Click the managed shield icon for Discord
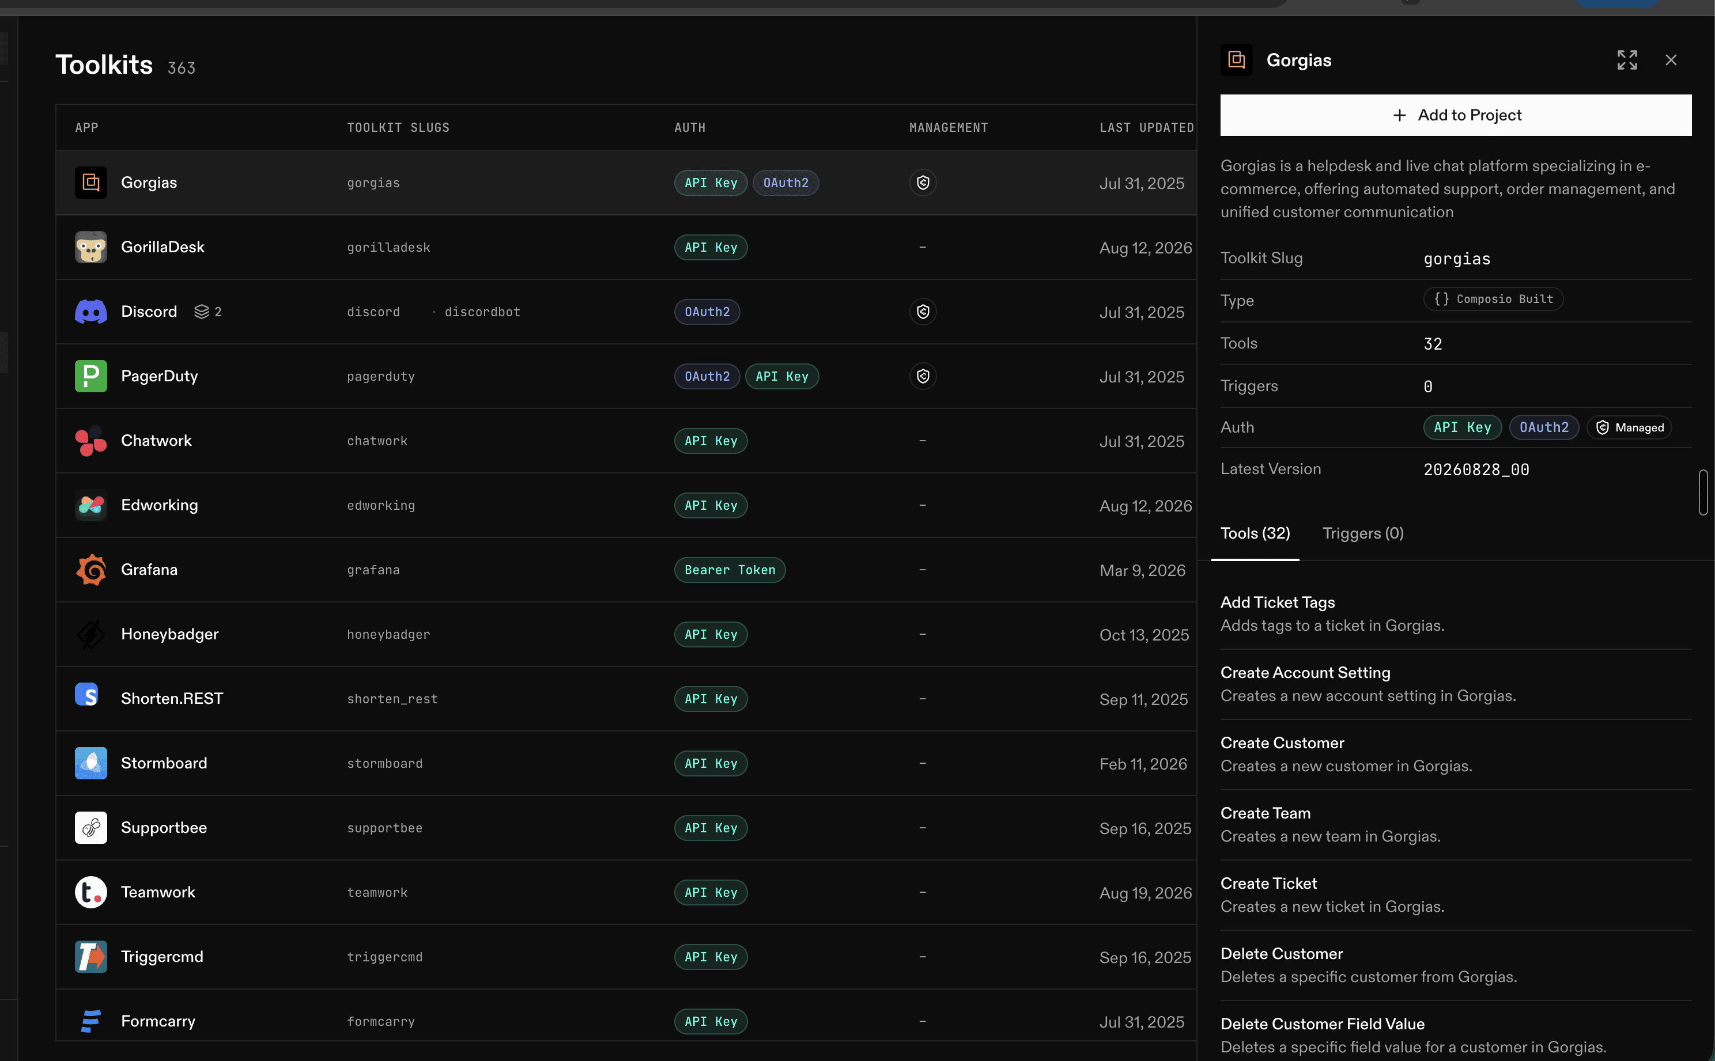 click(x=923, y=312)
